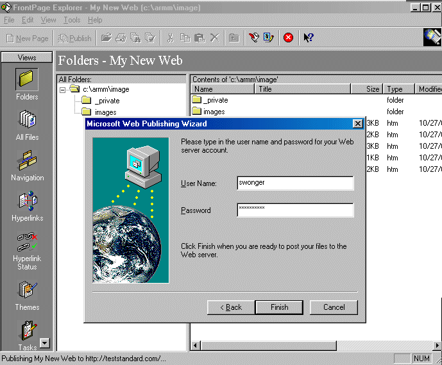This screenshot has height=365, width=442.
Task: Open the Navigation view
Action: pos(28,166)
